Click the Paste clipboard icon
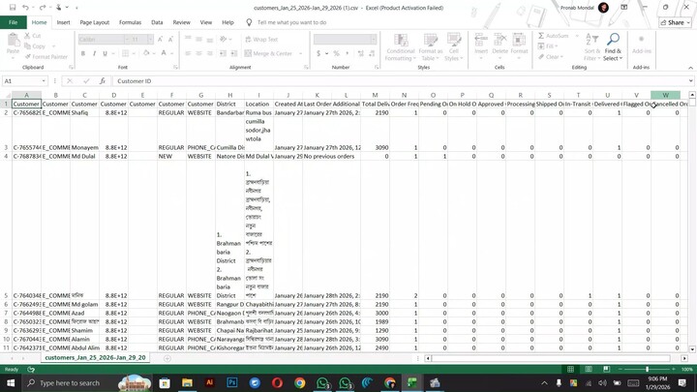 (x=13, y=41)
